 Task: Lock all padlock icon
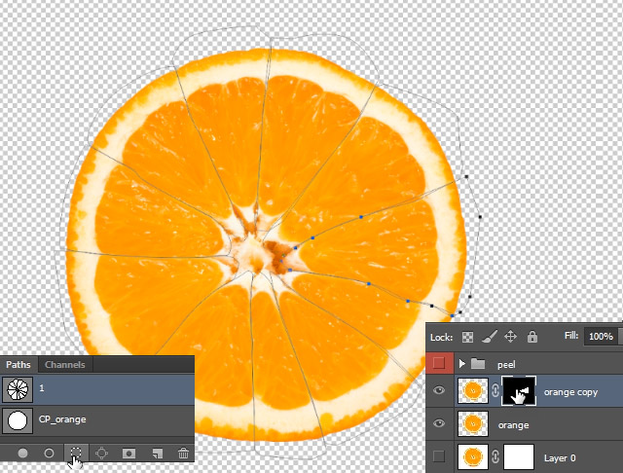(532, 337)
